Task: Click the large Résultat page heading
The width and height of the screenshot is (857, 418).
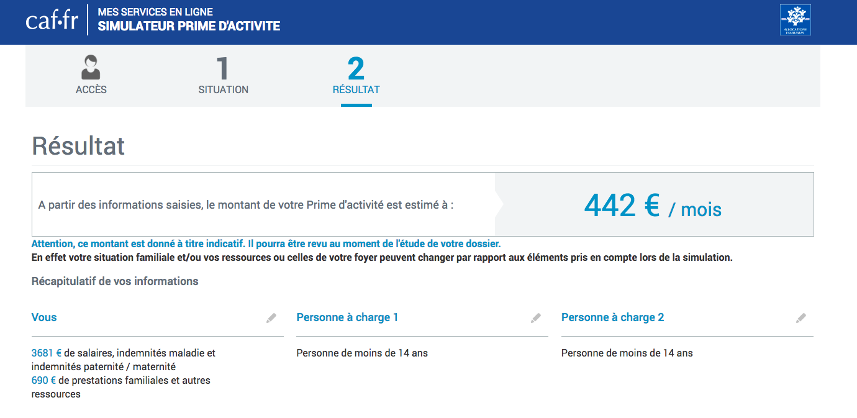Action: click(x=78, y=147)
